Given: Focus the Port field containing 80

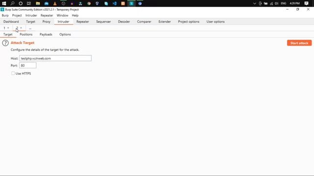Looking at the screenshot, I should pyautogui.click(x=27, y=65).
